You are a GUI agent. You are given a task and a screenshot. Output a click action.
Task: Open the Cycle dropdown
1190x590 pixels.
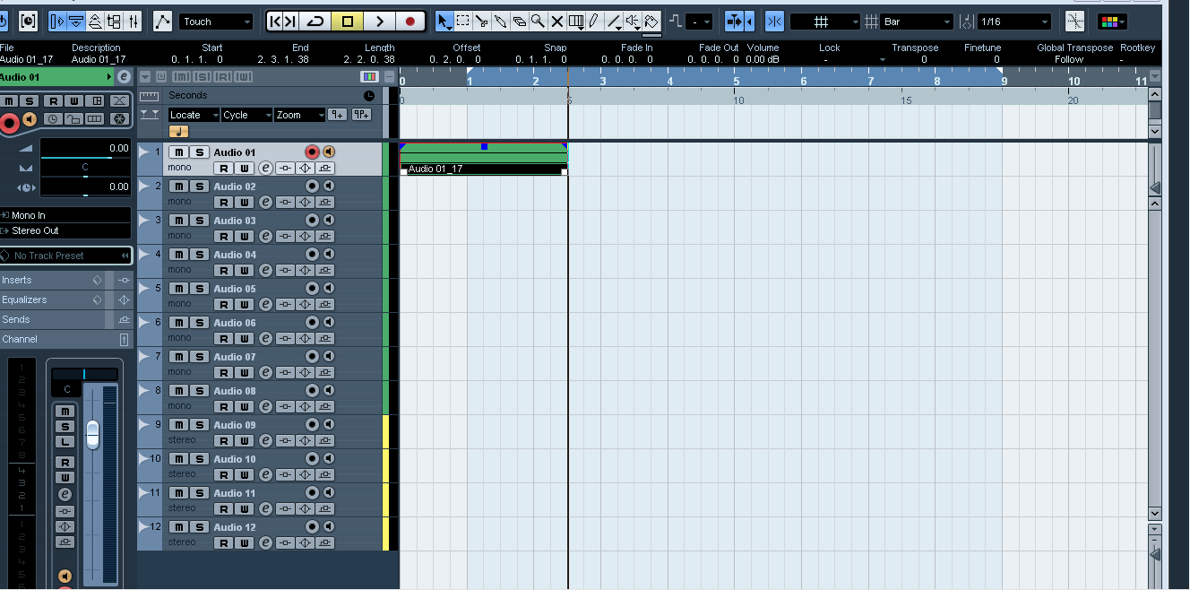click(247, 115)
